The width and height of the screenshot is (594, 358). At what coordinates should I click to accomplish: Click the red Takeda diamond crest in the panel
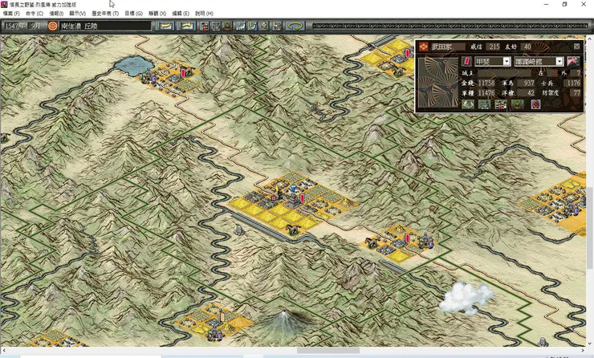tap(424, 47)
